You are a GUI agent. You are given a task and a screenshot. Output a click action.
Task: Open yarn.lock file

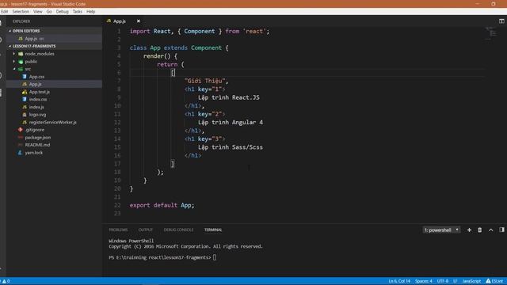point(33,153)
